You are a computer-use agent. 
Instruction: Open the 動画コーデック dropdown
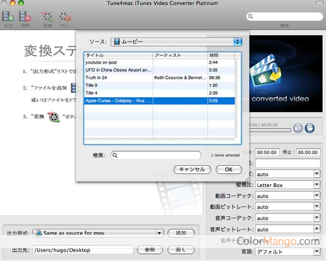[x=287, y=196]
